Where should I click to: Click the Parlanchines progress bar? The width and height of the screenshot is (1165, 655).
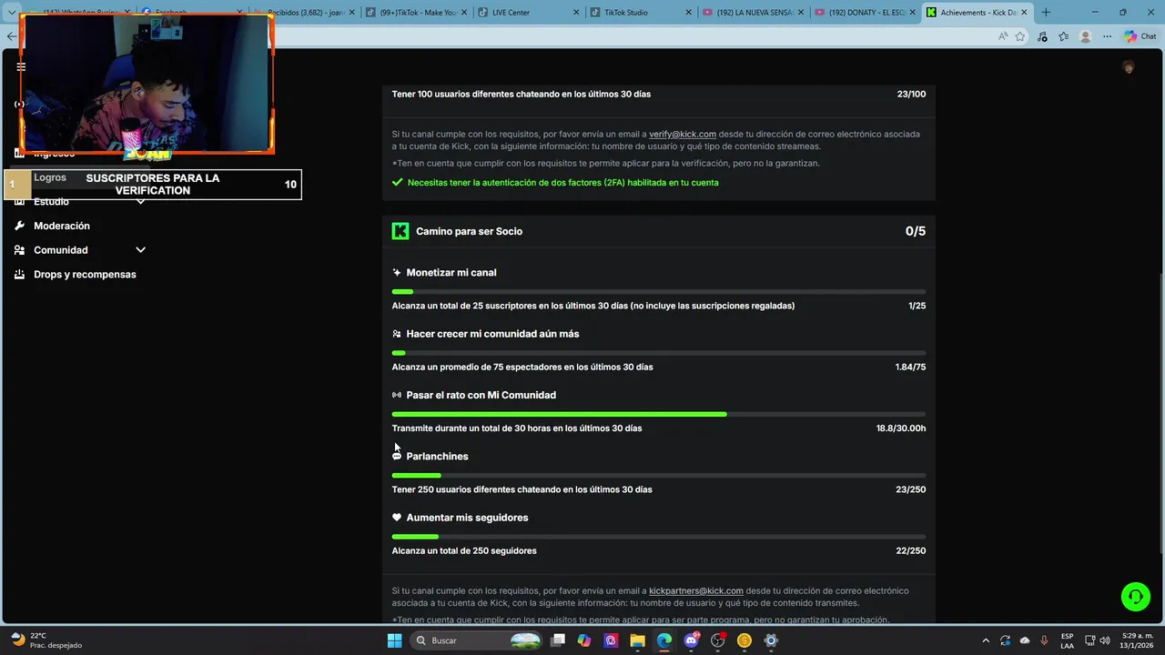click(659, 475)
